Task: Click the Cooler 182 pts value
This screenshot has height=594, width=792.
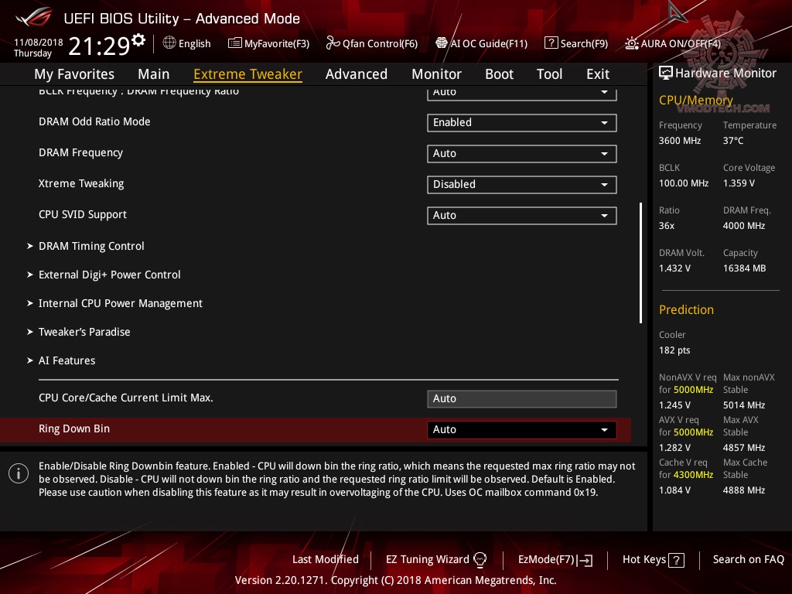Action: (x=674, y=350)
